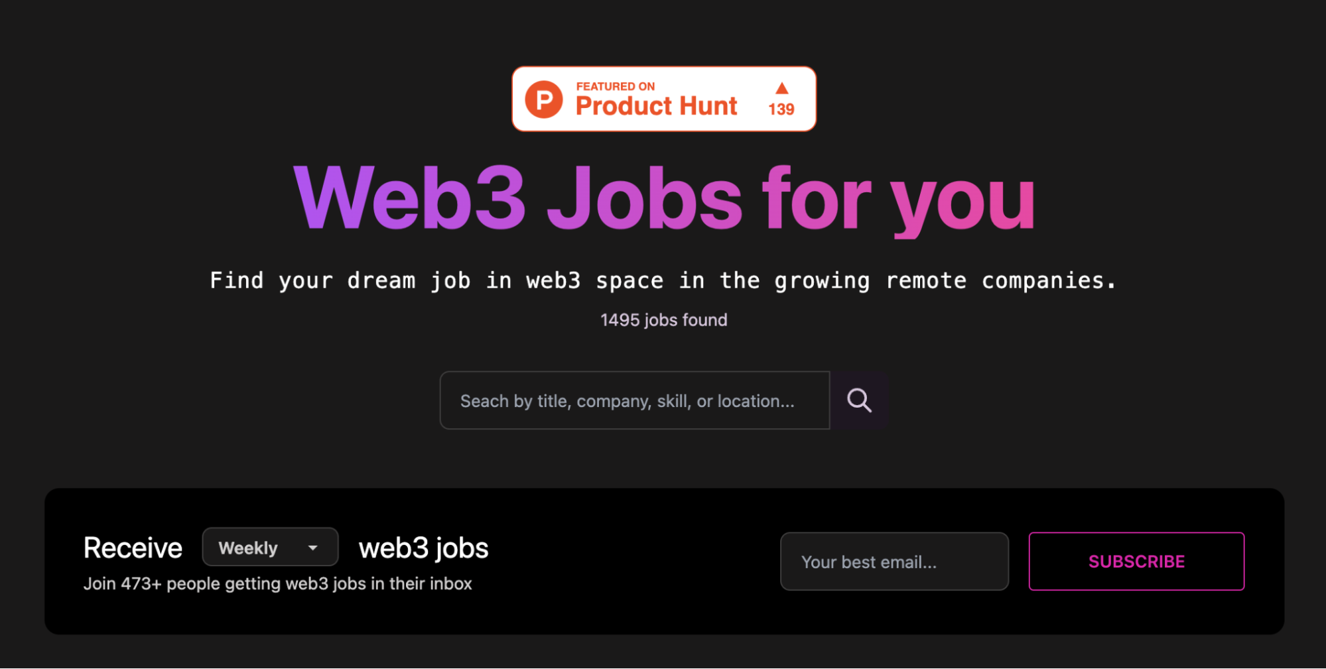Click the Product Hunt "P" logo
Image resolution: width=1326 pixels, height=669 pixels.
coord(544,99)
